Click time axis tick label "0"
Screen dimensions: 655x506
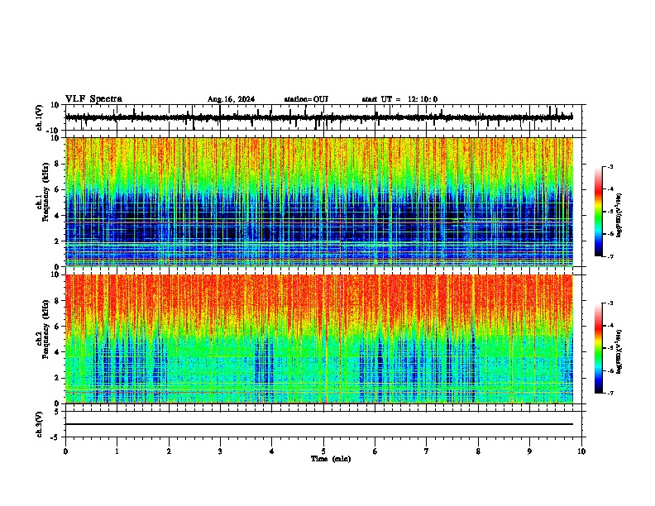tap(65, 451)
